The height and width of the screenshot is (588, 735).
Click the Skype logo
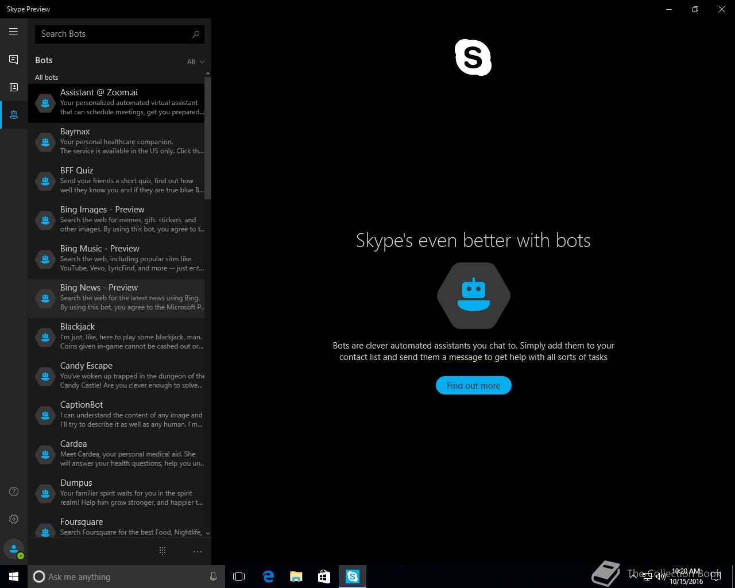(x=473, y=57)
